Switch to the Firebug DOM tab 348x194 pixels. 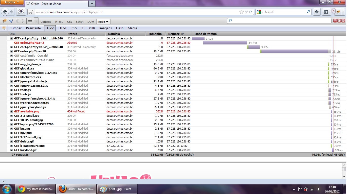point(91,22)
